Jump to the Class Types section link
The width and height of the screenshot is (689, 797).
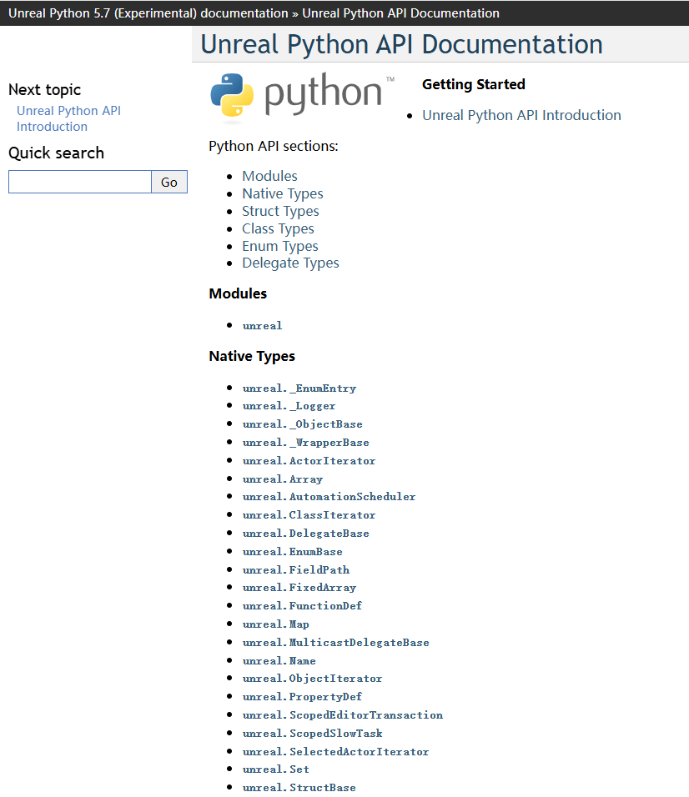pos(278,228)
